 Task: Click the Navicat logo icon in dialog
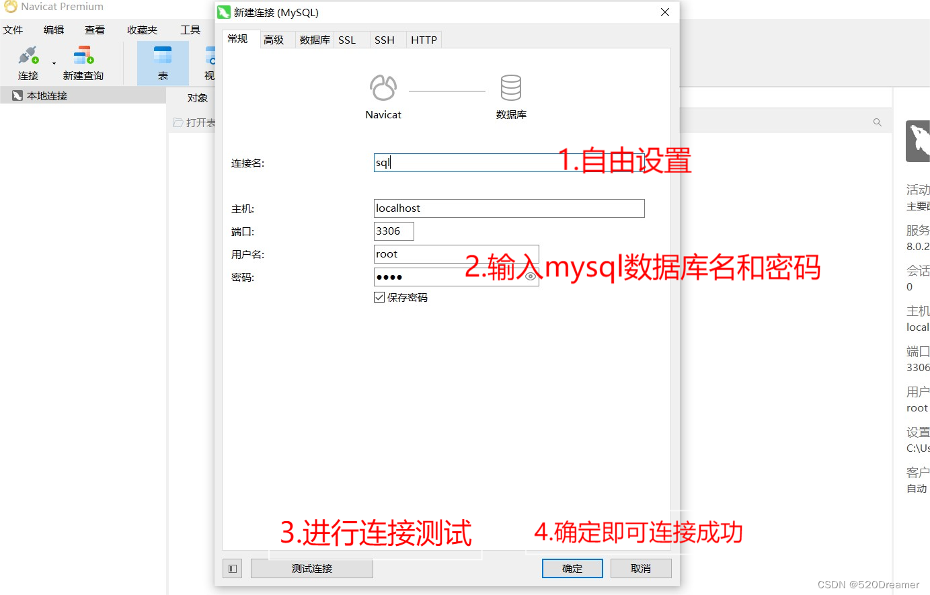coord(383,87)
